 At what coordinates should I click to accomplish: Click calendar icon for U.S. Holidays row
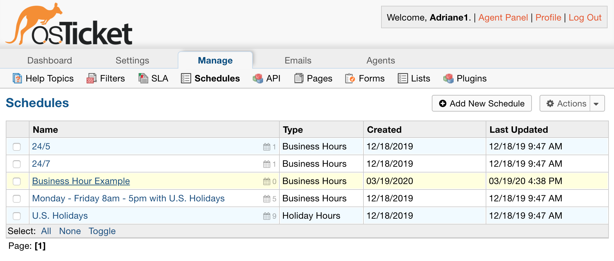point(267,216)
